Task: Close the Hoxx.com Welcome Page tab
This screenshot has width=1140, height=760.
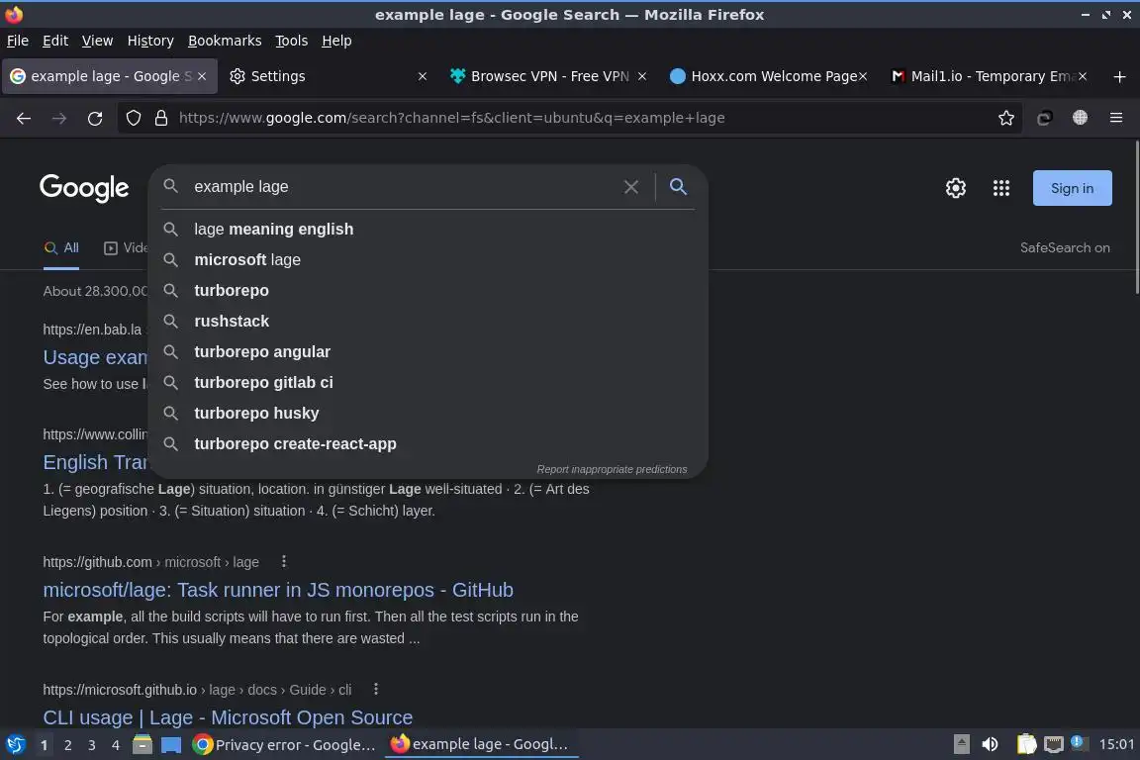Action: 863,76
